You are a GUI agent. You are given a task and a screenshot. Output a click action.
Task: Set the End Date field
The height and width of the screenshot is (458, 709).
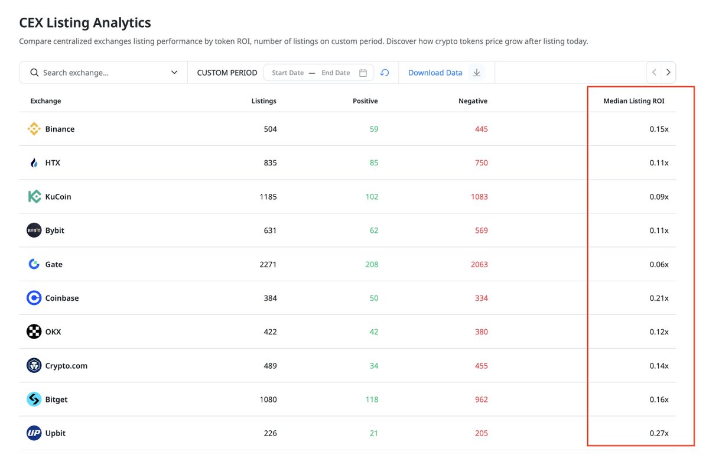[336, 73]
